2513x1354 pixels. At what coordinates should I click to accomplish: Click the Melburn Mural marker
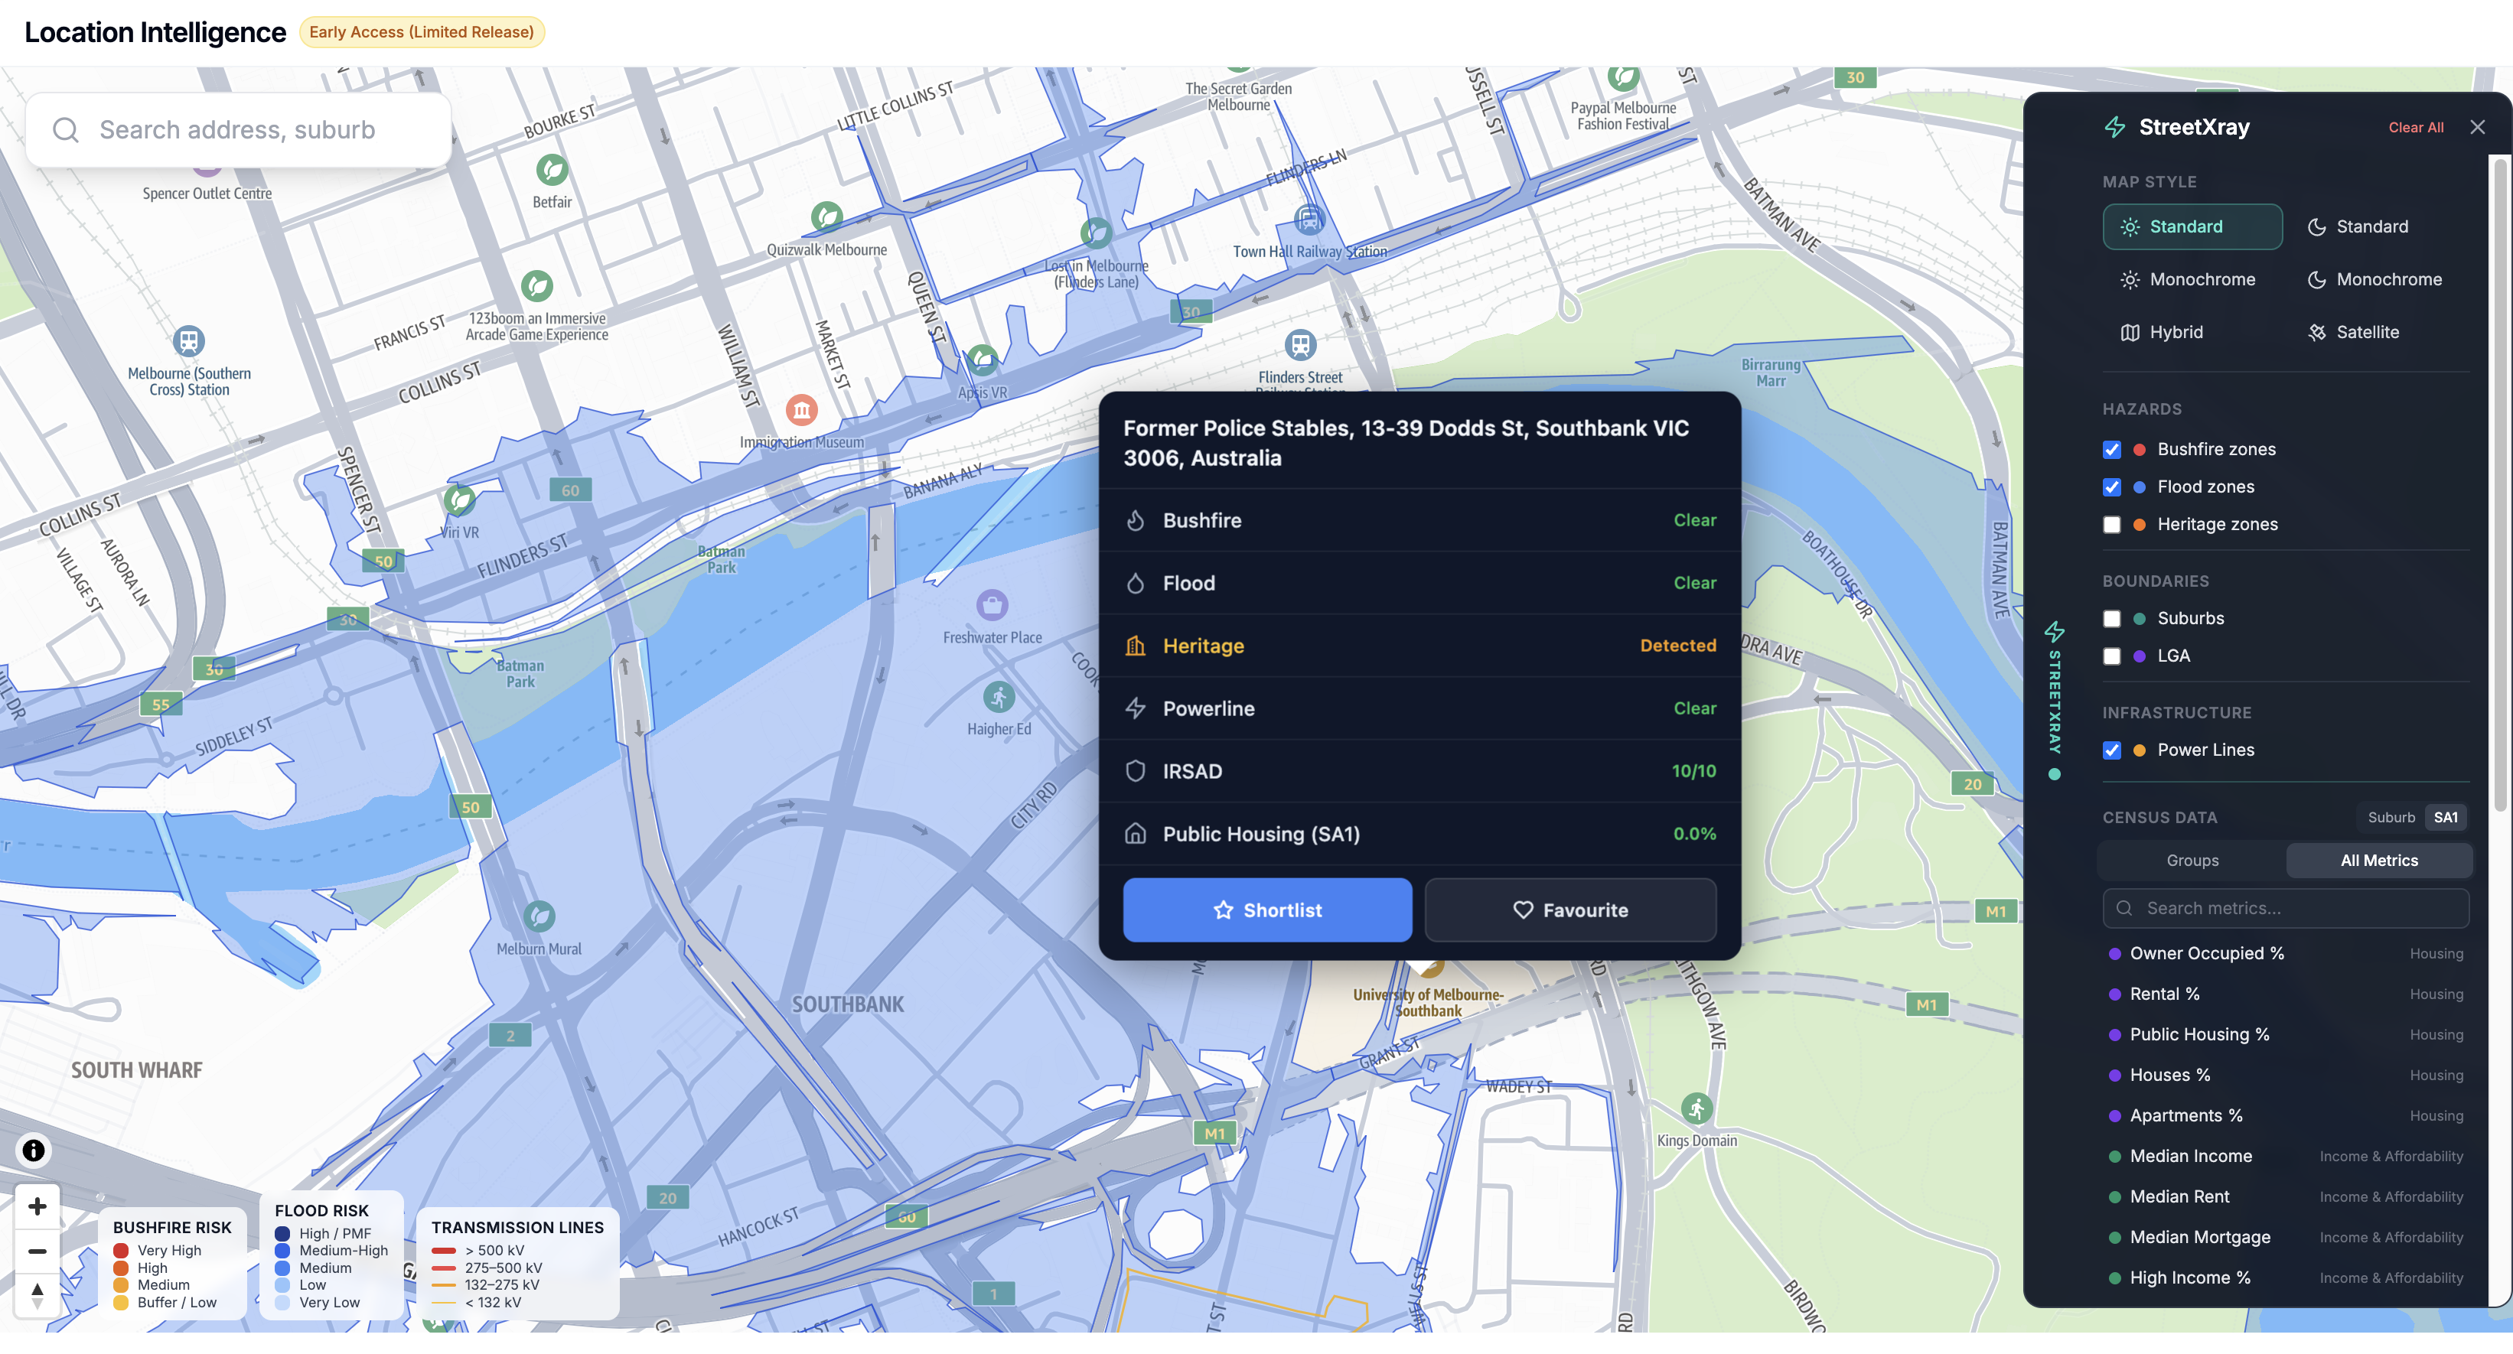click(539, 916)
